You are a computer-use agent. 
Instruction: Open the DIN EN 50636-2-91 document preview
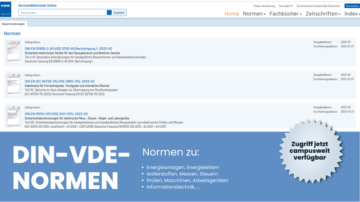pyautogui.click(x=13, y=52)
